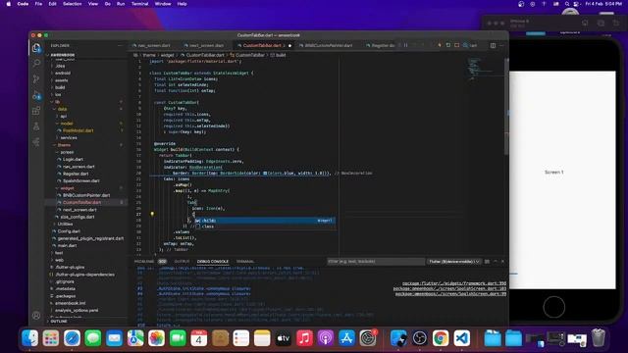Open editor More Actions ellipsis menu
The height and width of the screenshot is (353, 628).
click(x=501, y=45)
